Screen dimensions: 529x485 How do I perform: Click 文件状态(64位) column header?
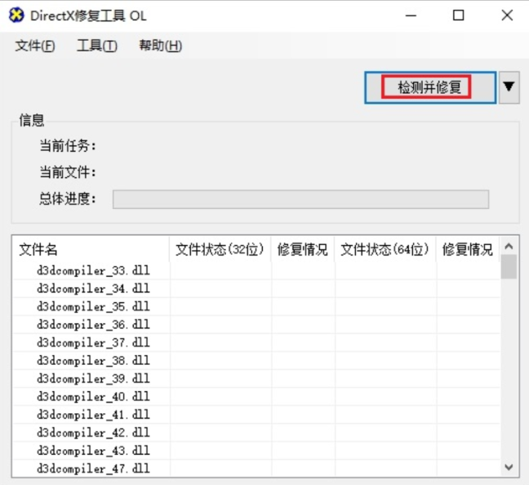385,250
